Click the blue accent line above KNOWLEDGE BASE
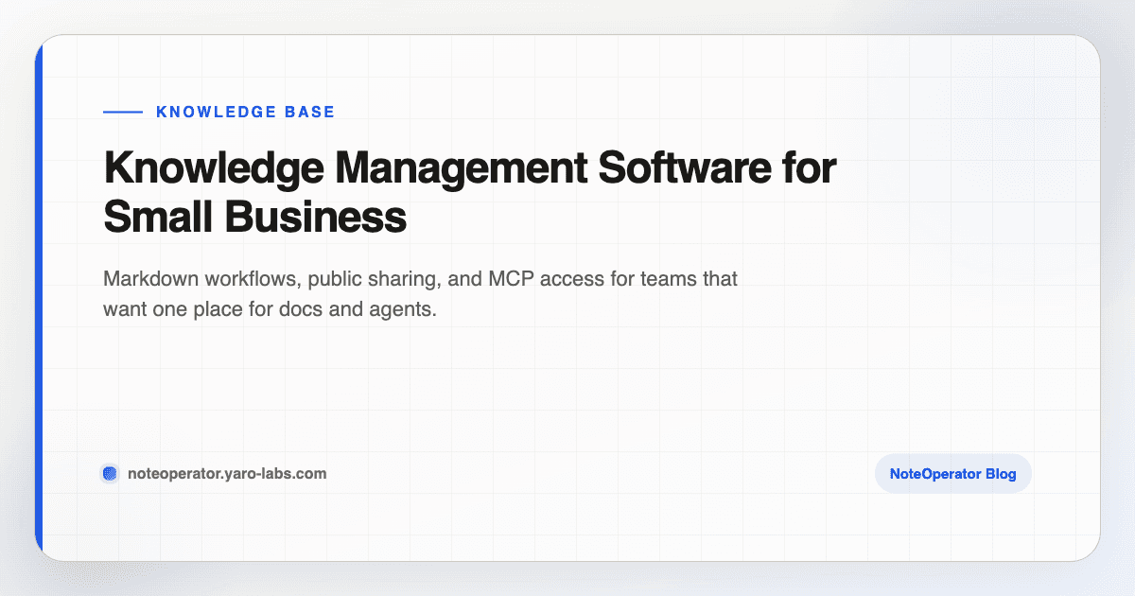Image resolution: width=1135 pixels, height=596 pixels. (x=123, y=112)
